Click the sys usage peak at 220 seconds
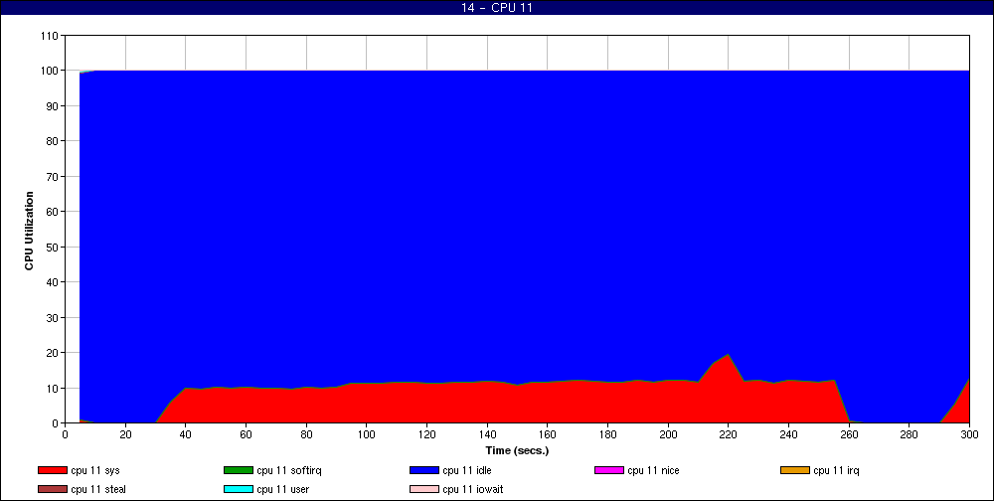Screen dimensions: 994x501 728,355
